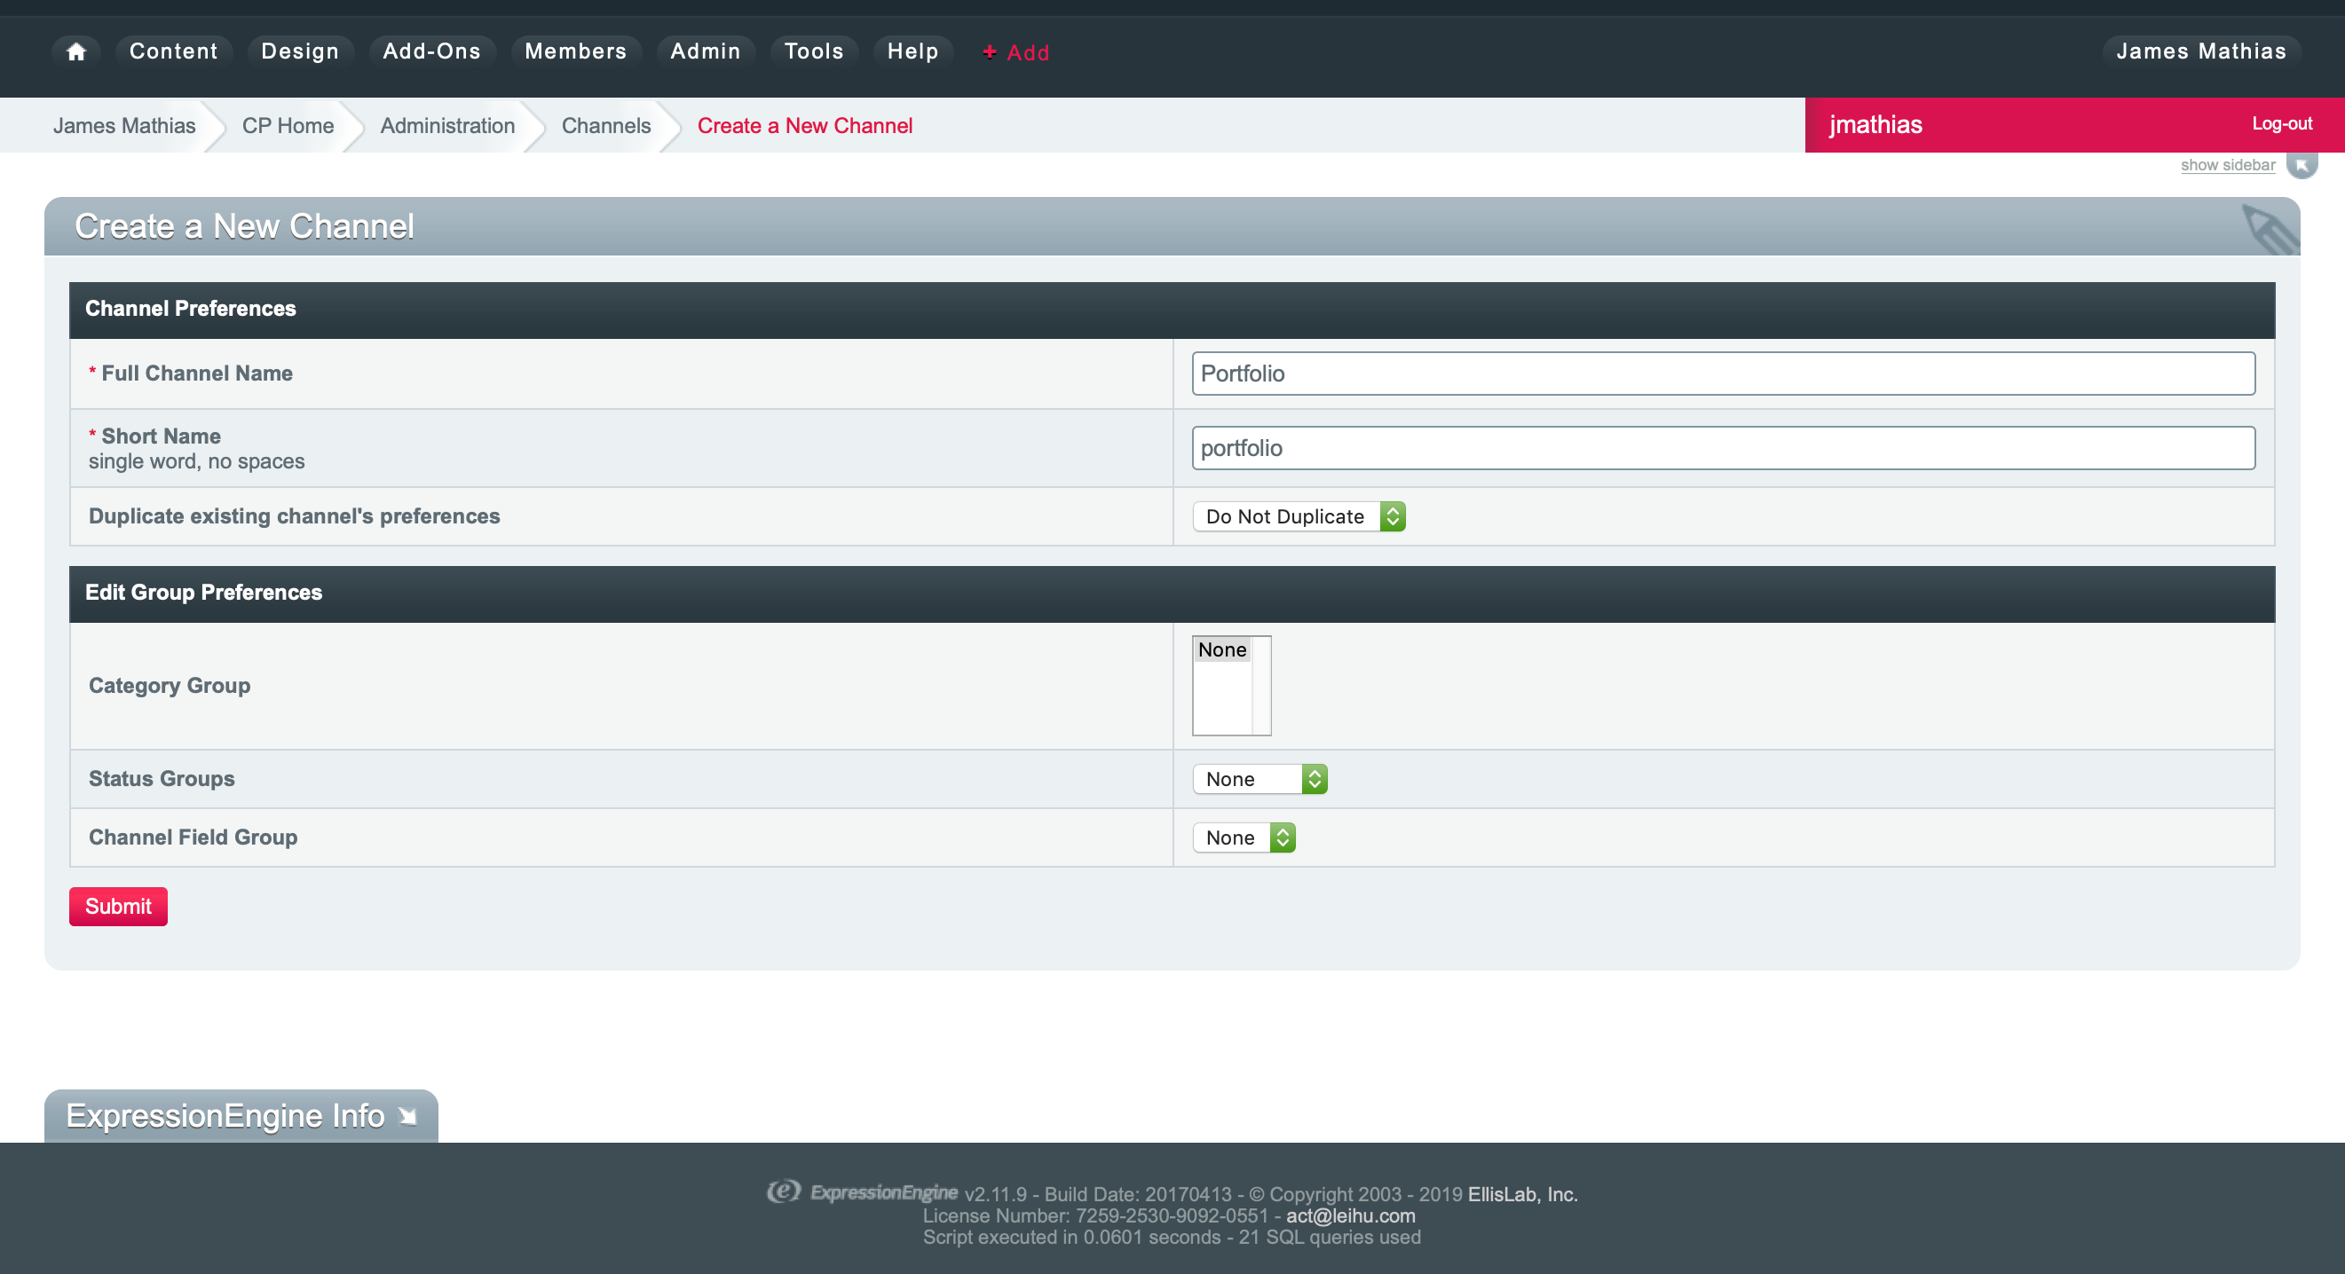Click the 'Status Groups' label
This screenshot has height=1274, width=2345.
pyautogui.click(x=162, y=779)
